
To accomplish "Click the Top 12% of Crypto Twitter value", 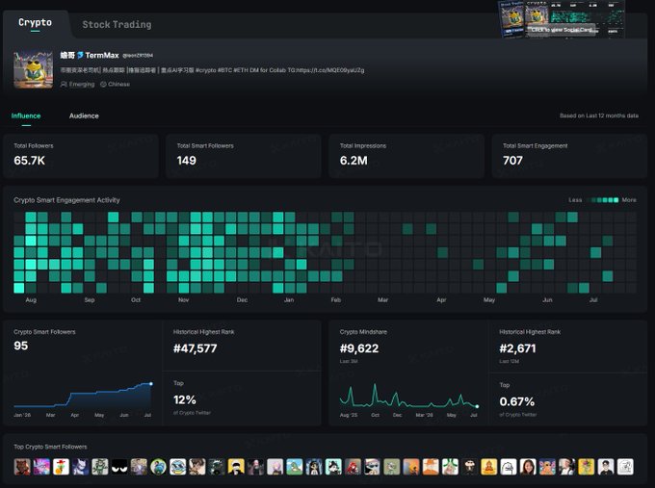I will (x=185, y=399).
